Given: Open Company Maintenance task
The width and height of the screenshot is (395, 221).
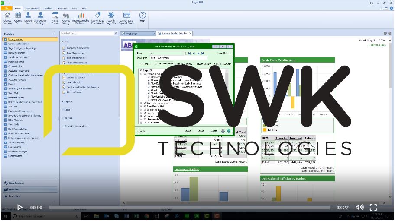Looking at the screenshot, I should pos(78,48).
